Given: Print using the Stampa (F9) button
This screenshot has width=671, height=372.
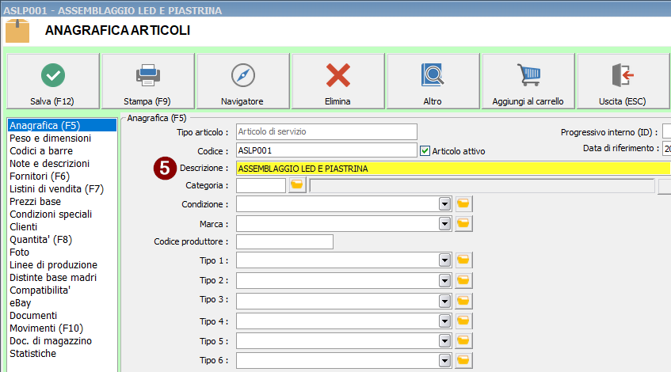Looking at the screenshot, I should pyautogui.click(x=147, y=82).
